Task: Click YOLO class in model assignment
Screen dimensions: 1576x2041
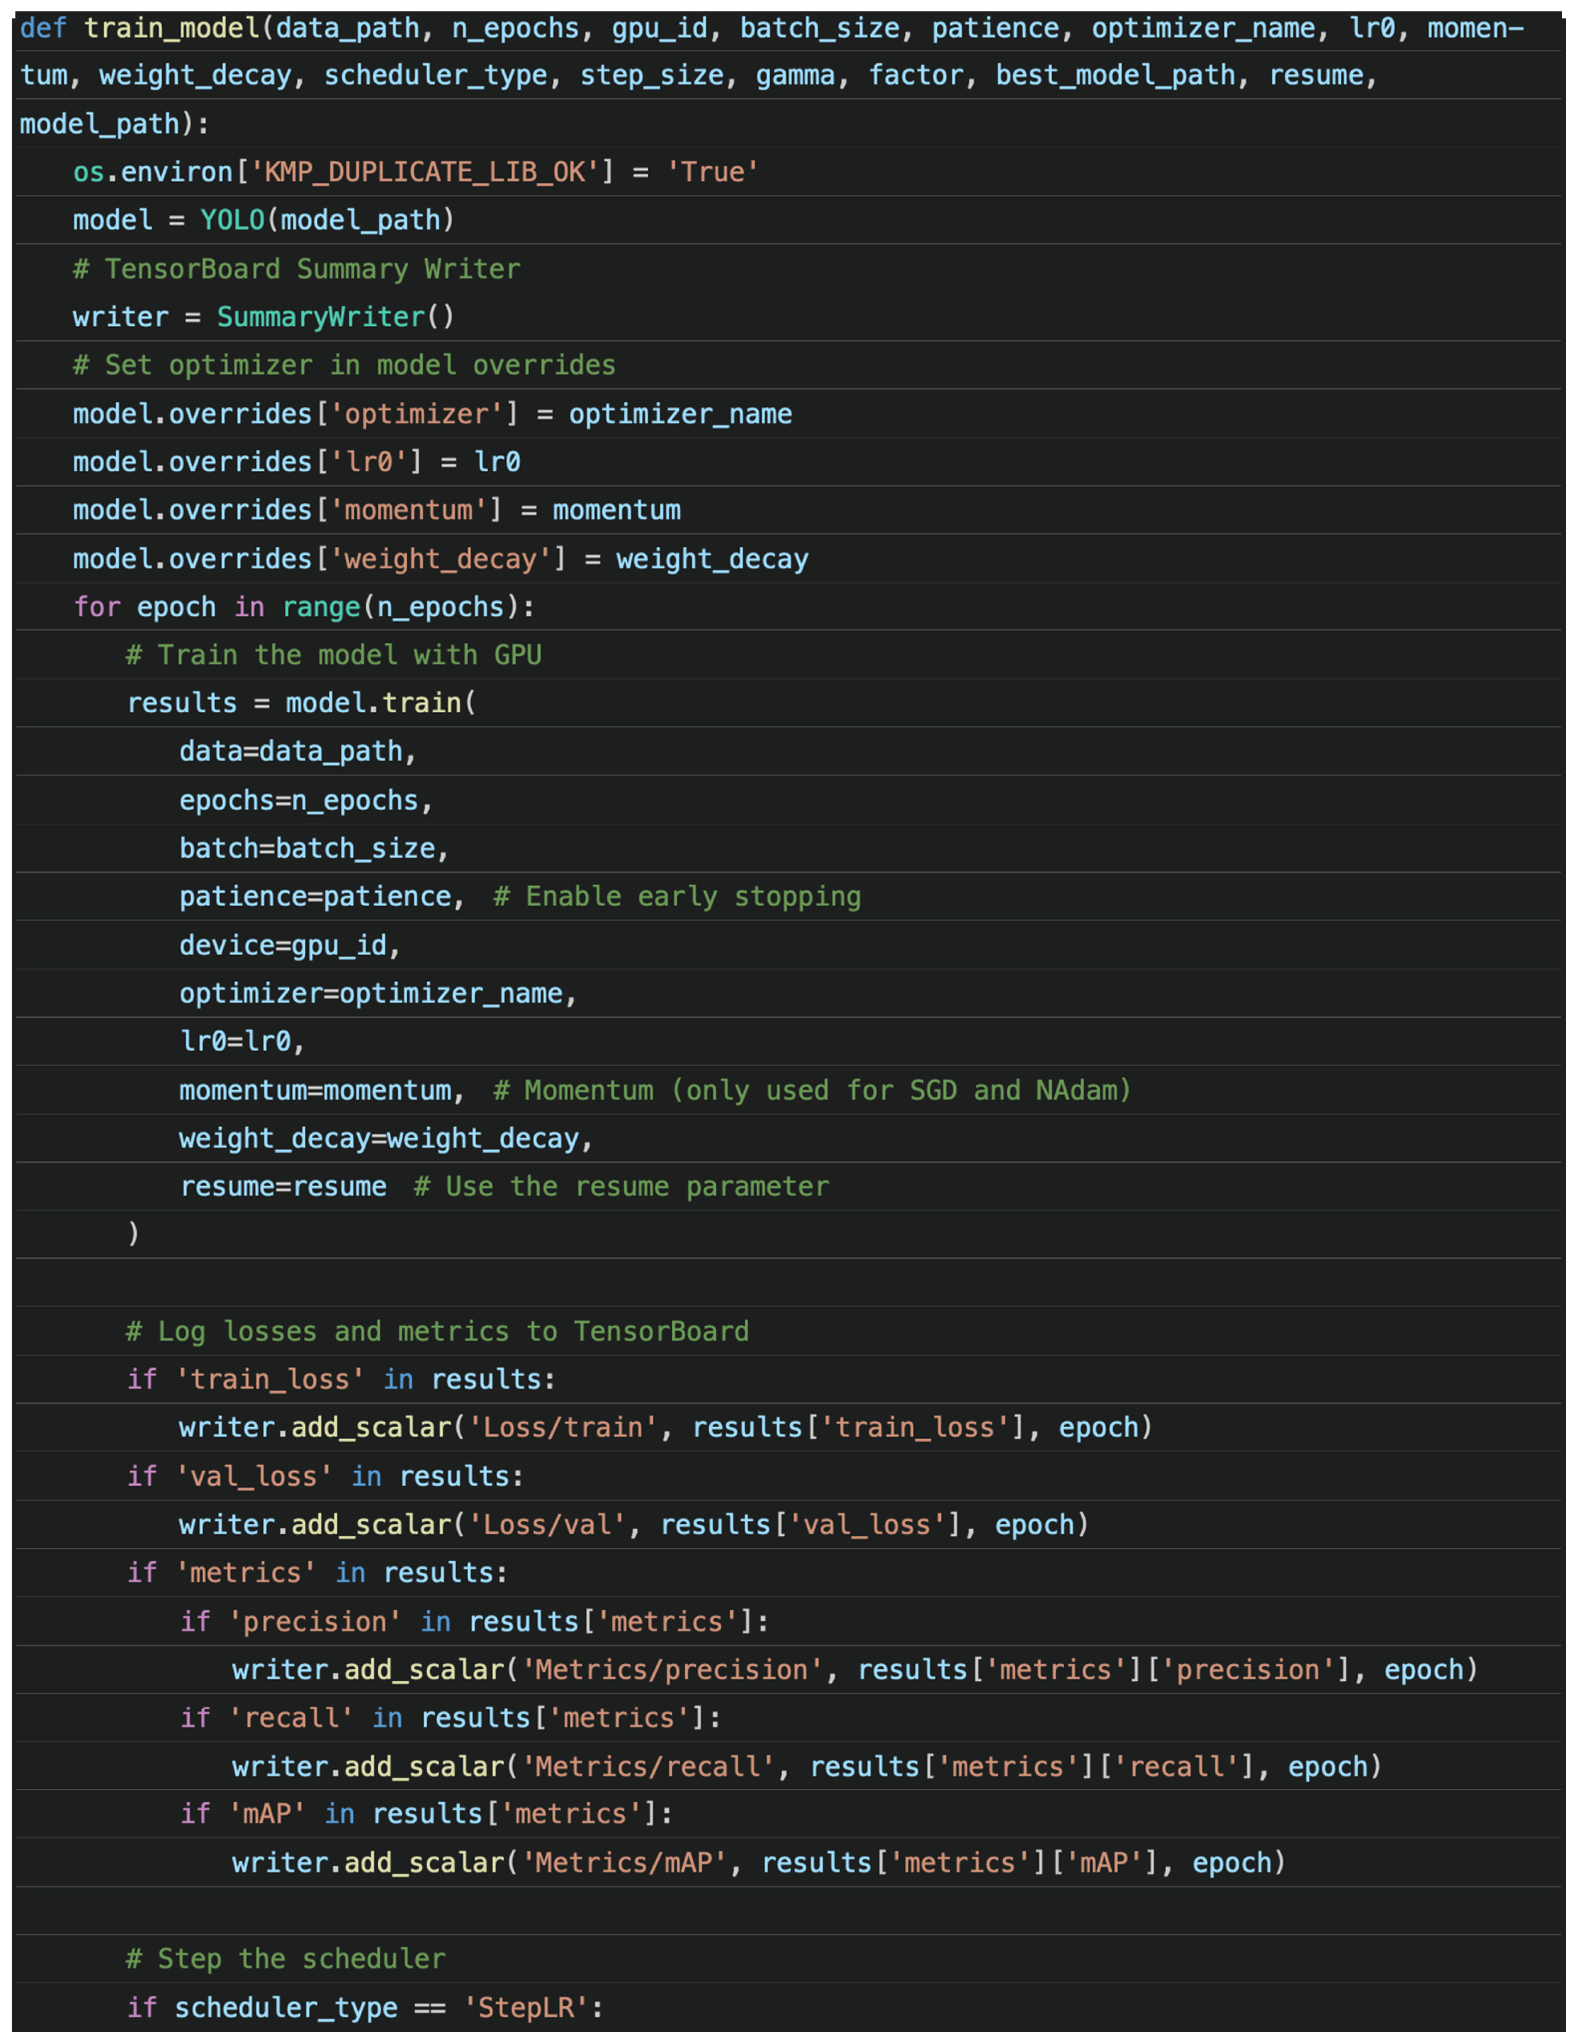Action: pos(233,221)
